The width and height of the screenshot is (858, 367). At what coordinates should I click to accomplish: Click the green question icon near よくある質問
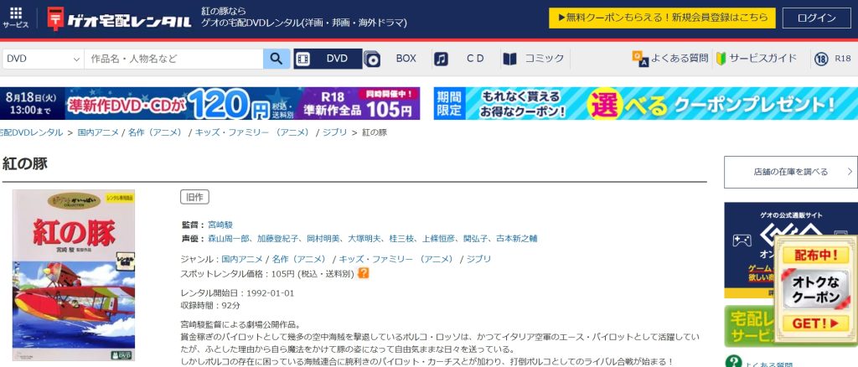[732, 361]
